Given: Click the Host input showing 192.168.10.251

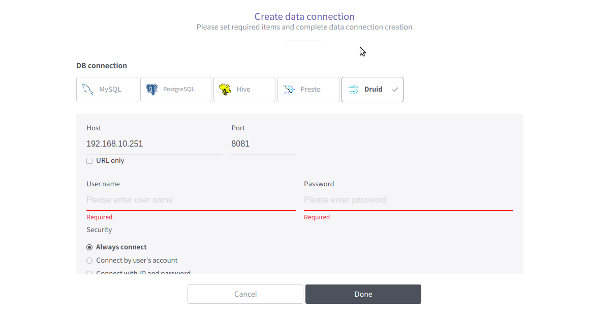Looking at the screenshot, I should (152, 144).
